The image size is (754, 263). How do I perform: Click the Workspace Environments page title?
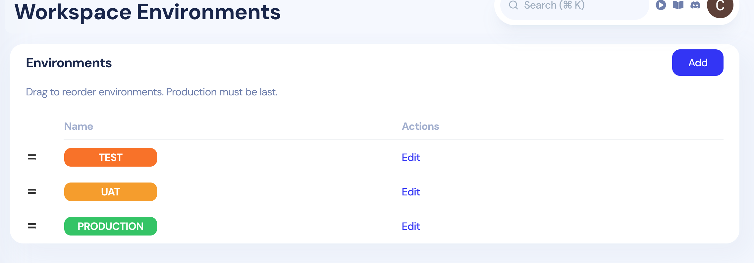(147, 12)
